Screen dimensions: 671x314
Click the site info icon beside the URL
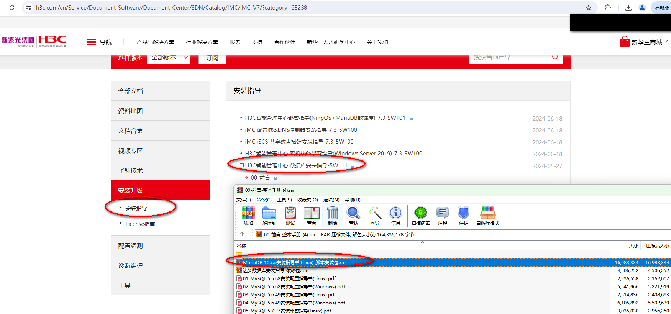[28, 8]
